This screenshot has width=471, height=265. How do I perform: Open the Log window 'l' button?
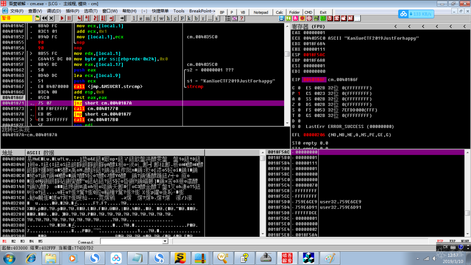point(134,18)
